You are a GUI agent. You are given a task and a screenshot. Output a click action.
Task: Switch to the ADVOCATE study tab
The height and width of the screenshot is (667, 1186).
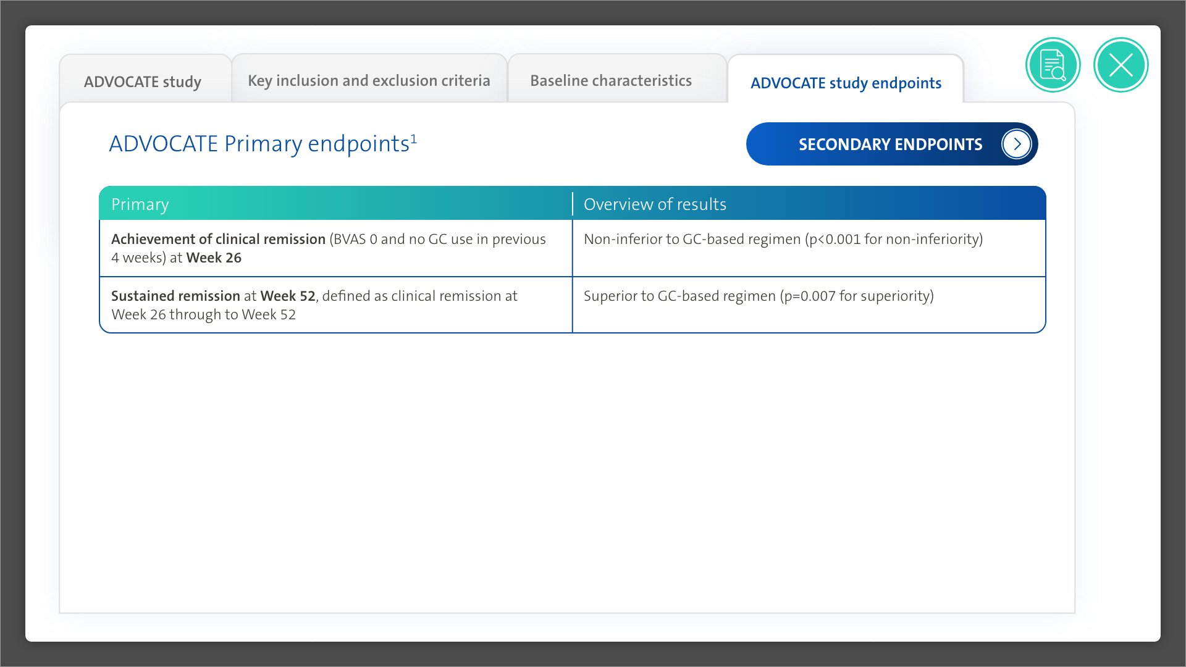pyautogui.click(x=143, y=82)
